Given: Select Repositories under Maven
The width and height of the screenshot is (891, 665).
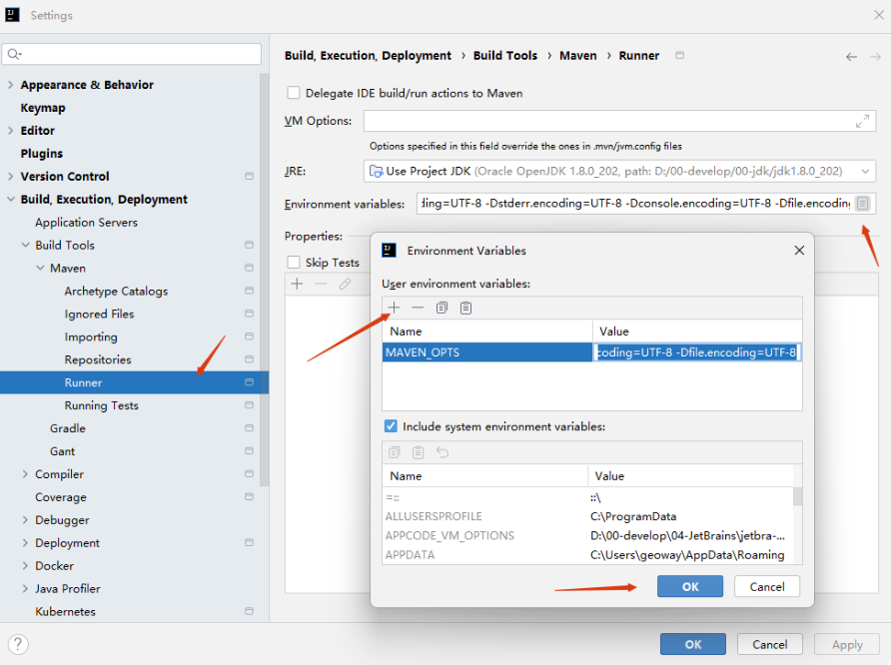Looking at the screenshot, I should (x=98, y=359).
